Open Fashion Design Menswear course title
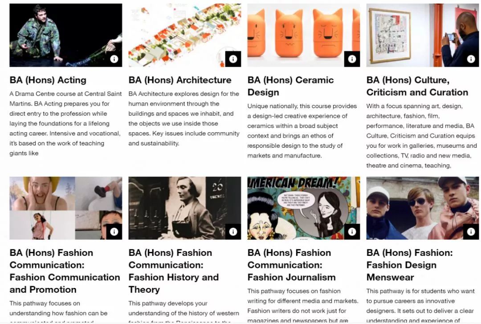This screenshot has width=481, height=324. coord(410,265)
